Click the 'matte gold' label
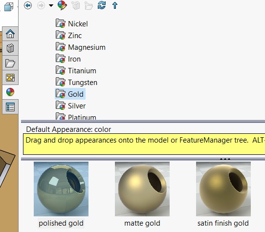The width and height of the screenshot is (265, 232). (142, 223)
